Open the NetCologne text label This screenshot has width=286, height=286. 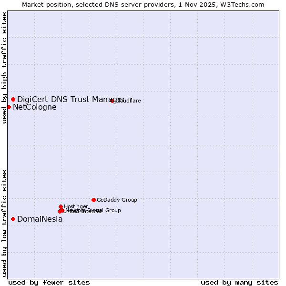[x=34, y=107]
